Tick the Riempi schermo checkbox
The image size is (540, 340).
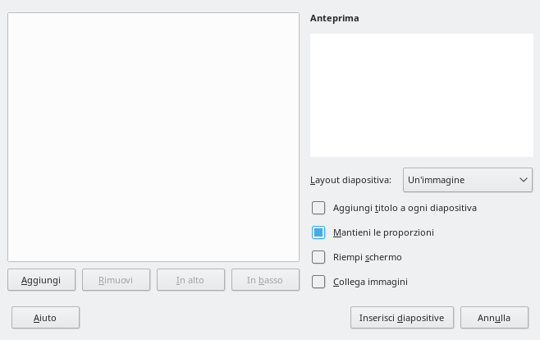coord(318,257)
